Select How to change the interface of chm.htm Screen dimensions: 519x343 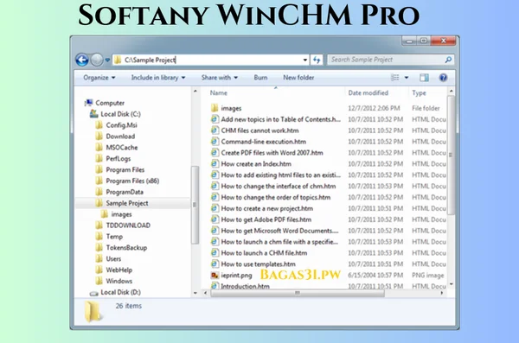pos(273,187)
